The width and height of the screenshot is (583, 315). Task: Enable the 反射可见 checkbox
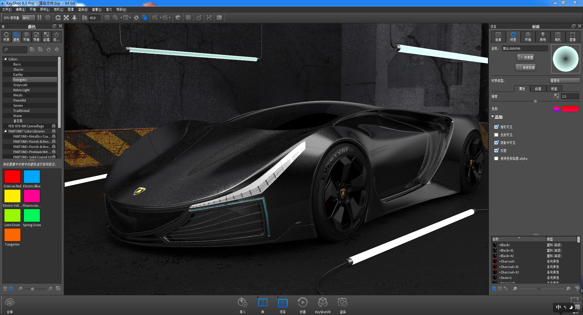pos(496,135)
